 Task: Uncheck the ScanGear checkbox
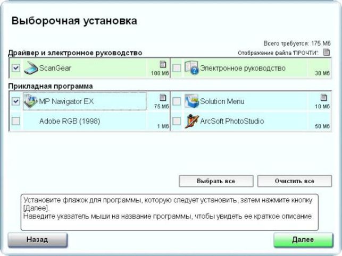16,68
